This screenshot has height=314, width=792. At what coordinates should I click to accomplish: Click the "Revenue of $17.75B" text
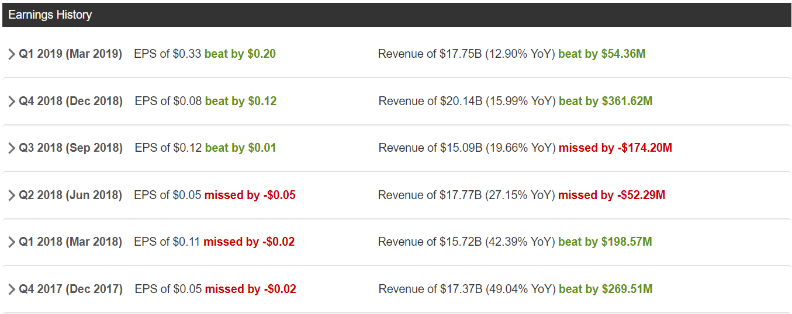[x=430, y=54]
